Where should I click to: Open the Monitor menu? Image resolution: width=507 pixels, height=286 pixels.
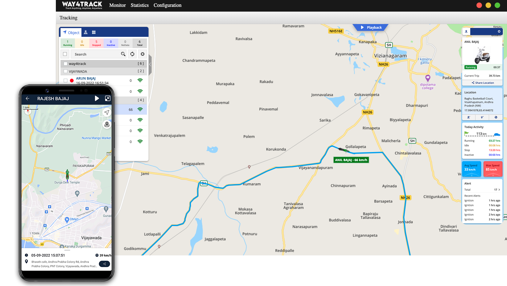click(x=117, y=5)
